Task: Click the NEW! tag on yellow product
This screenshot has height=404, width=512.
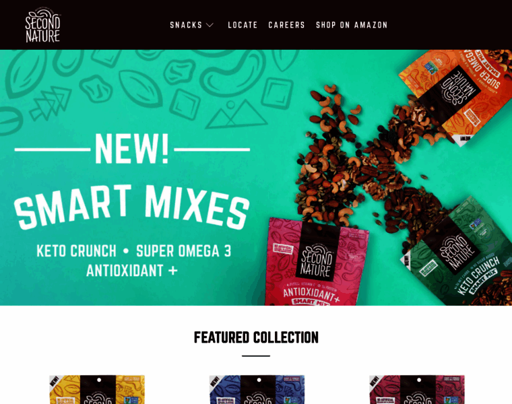Action: point(54,381)
